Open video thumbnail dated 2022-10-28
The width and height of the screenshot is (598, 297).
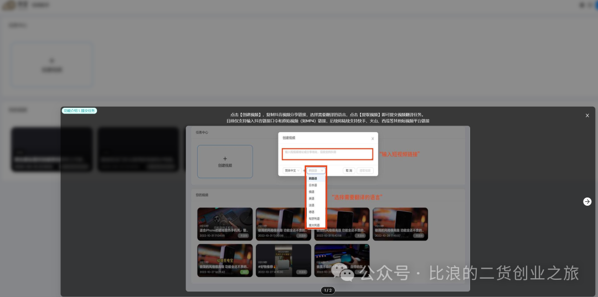click(400, 223)
